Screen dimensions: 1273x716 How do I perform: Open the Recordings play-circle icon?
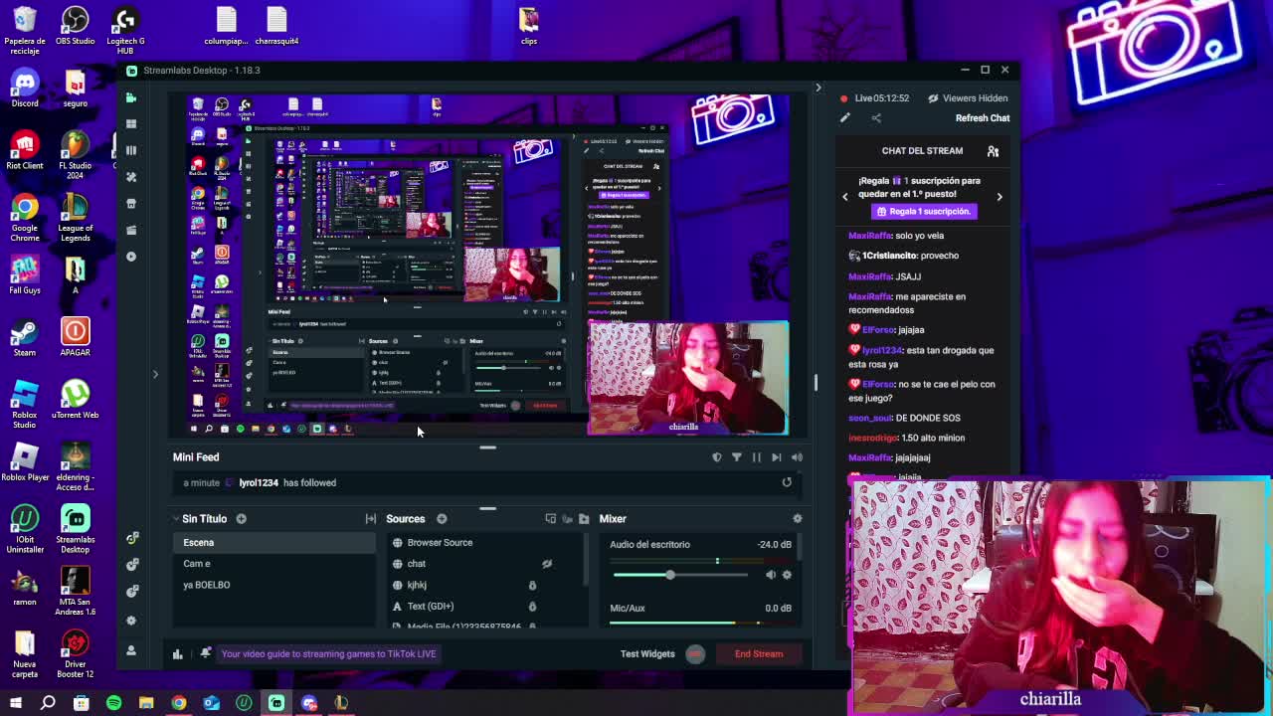pyautogui.click(x=131, y=257)
